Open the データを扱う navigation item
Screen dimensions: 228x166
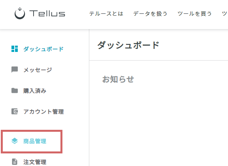150,14
